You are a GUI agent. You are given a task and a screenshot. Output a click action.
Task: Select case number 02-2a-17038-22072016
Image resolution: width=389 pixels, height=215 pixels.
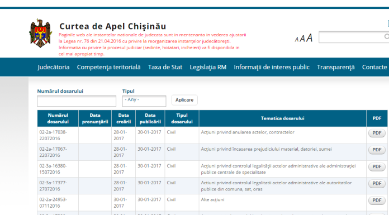coord(53,135)
